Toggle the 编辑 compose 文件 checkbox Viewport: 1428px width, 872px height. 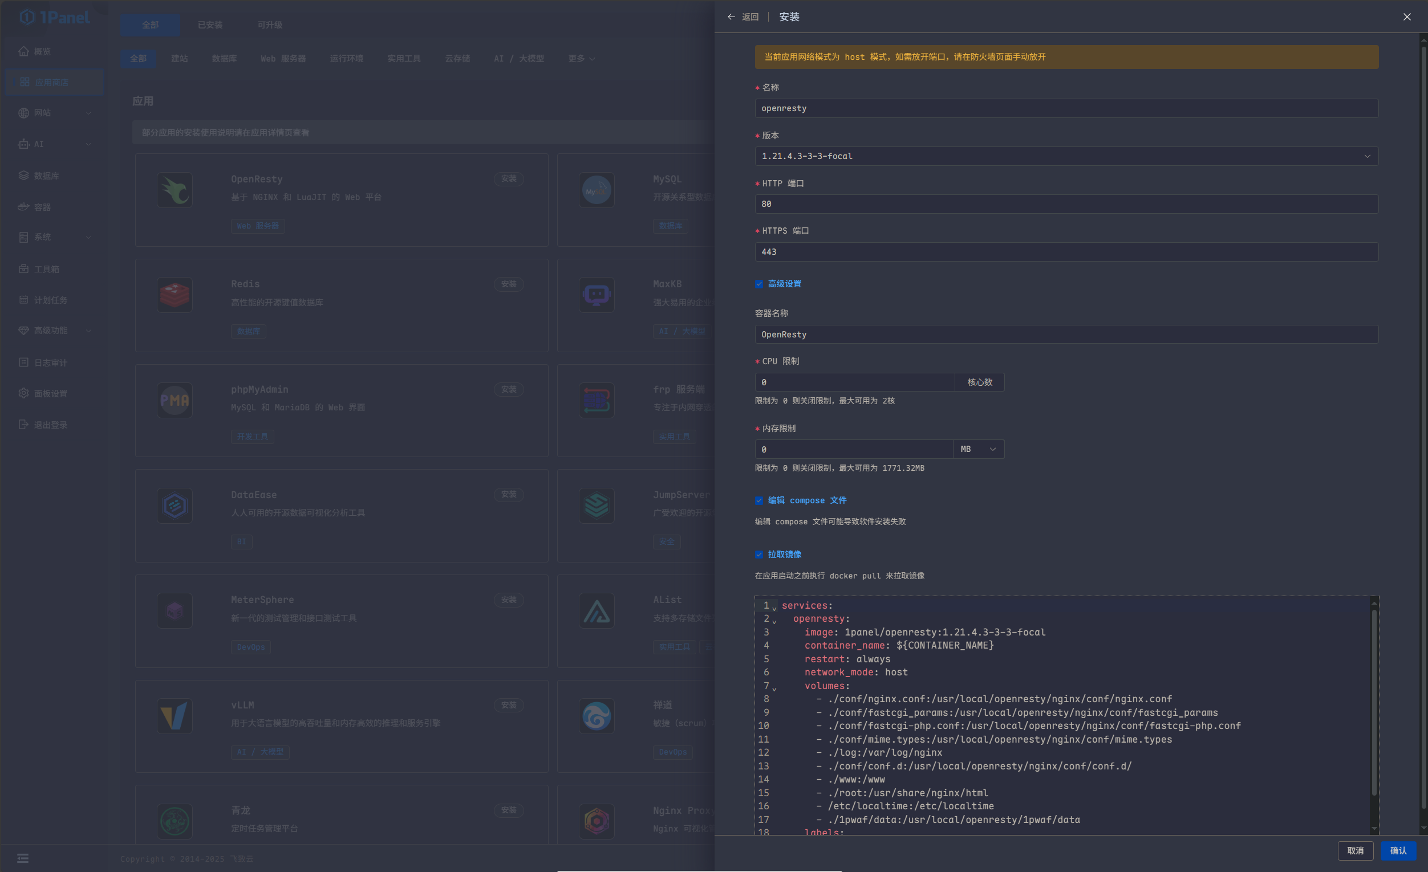[x=758, y=500]
